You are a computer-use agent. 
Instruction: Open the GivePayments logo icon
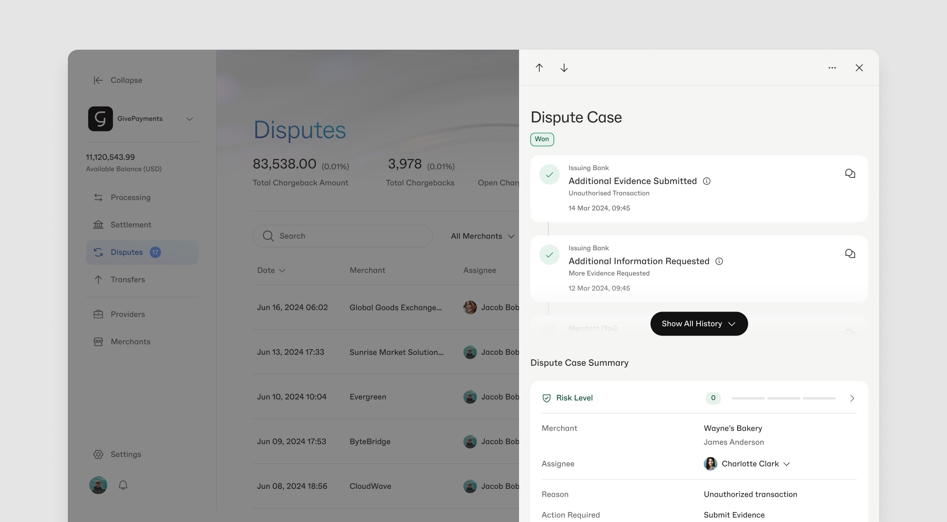(101, 119)
